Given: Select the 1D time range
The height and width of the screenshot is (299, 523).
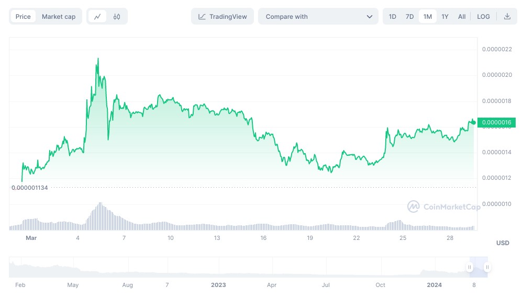Looking at the screenshot, I should coord(393,17).
